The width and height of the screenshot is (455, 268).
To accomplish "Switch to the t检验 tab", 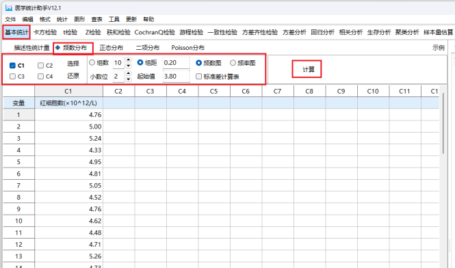I will 70,32.
